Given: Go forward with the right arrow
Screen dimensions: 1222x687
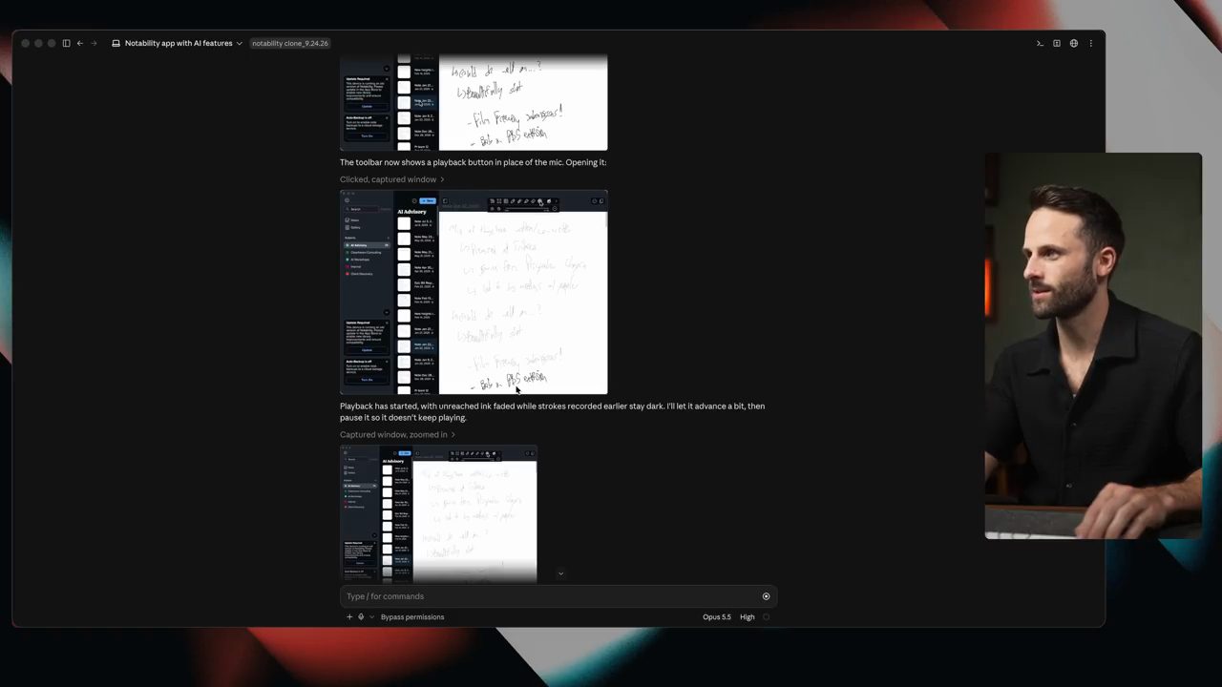Looking at the screenshot, I should coord(94,43).
